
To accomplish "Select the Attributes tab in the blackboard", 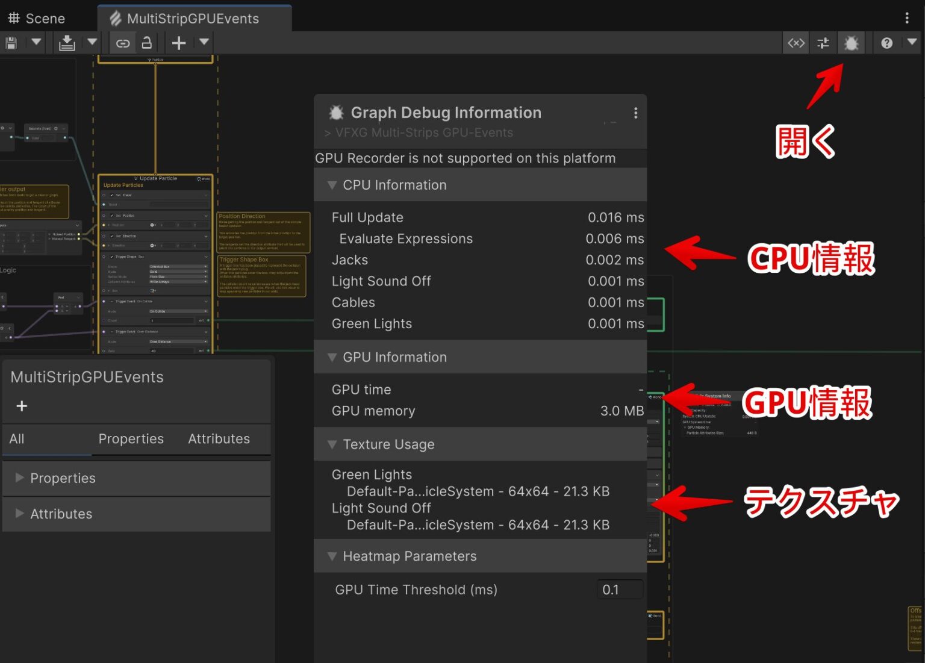I will [219, 439].
